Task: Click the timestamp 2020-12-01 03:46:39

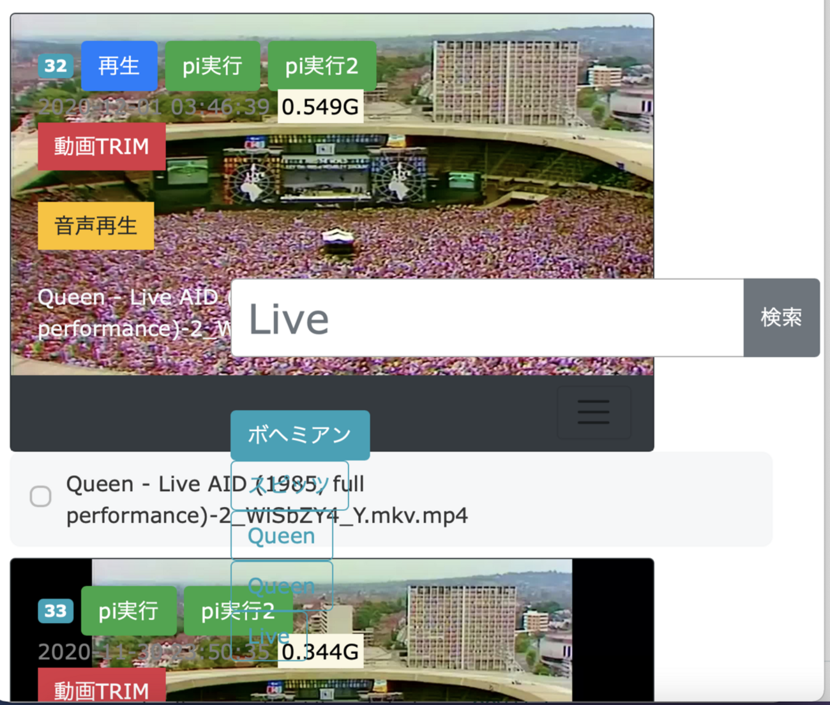Action: coord(154,107)
